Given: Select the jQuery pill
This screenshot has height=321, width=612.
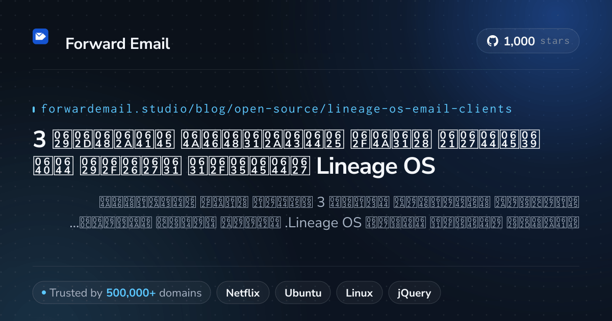Looking at the screenshot, I should [x=415, y=293].
